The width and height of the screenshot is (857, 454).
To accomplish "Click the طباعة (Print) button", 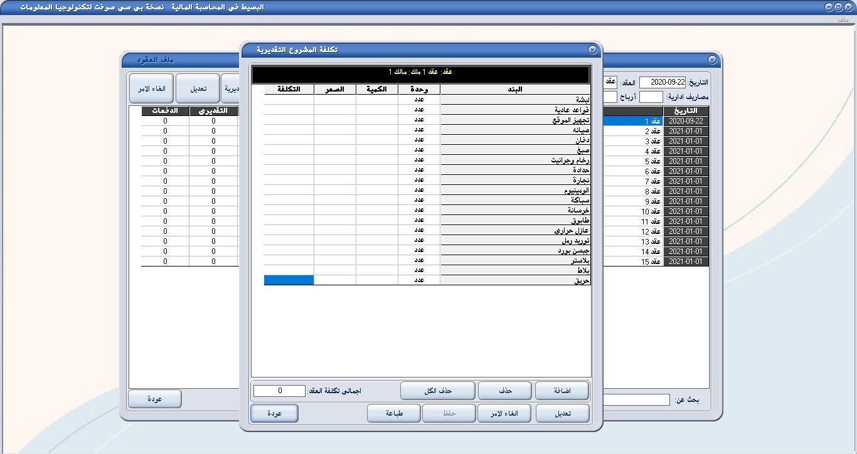I will [393, 413].
